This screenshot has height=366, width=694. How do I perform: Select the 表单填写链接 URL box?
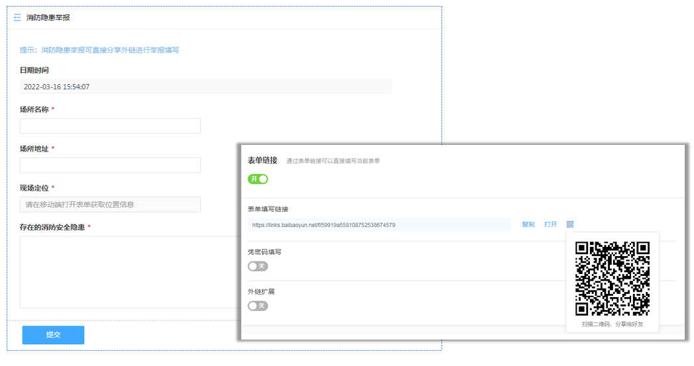coord(378,225)
